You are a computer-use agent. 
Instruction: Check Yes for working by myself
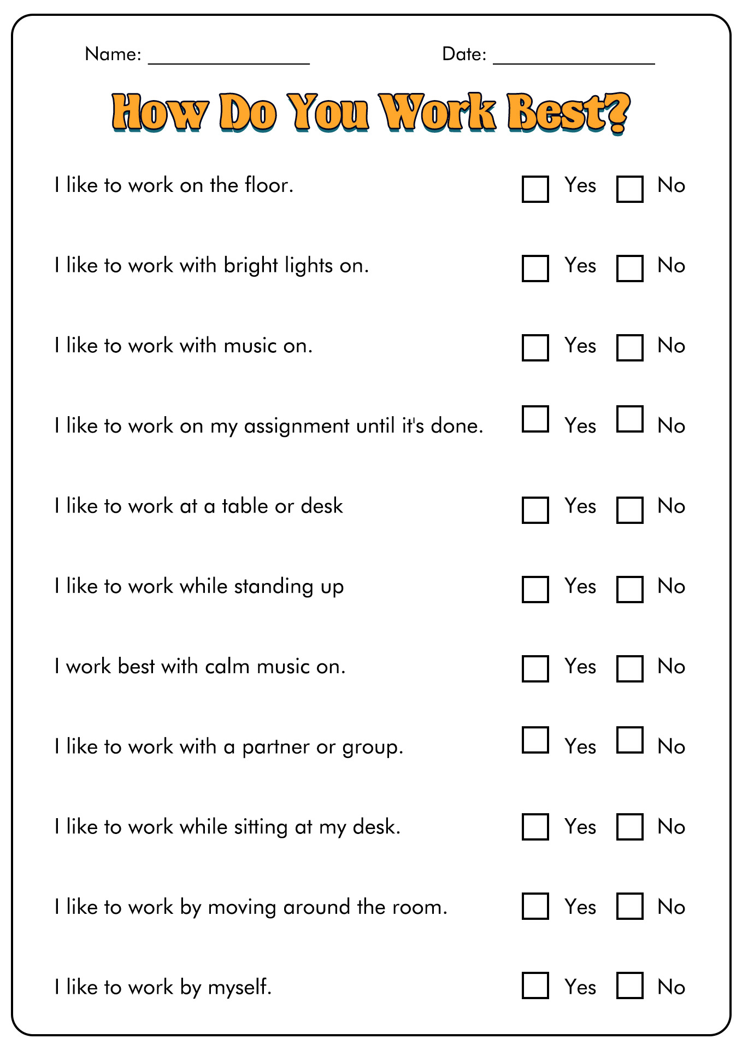(535, 985)
